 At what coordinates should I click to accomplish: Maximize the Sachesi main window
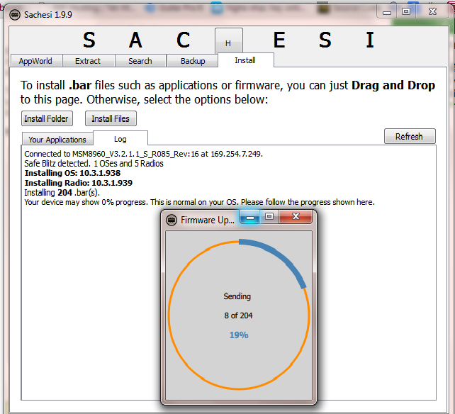tap(406, 11)
